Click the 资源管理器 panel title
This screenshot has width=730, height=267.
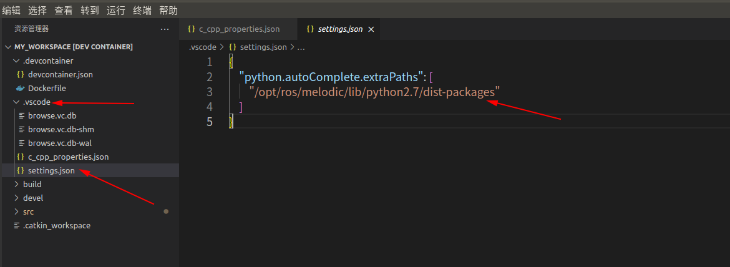tap(31, 29)
